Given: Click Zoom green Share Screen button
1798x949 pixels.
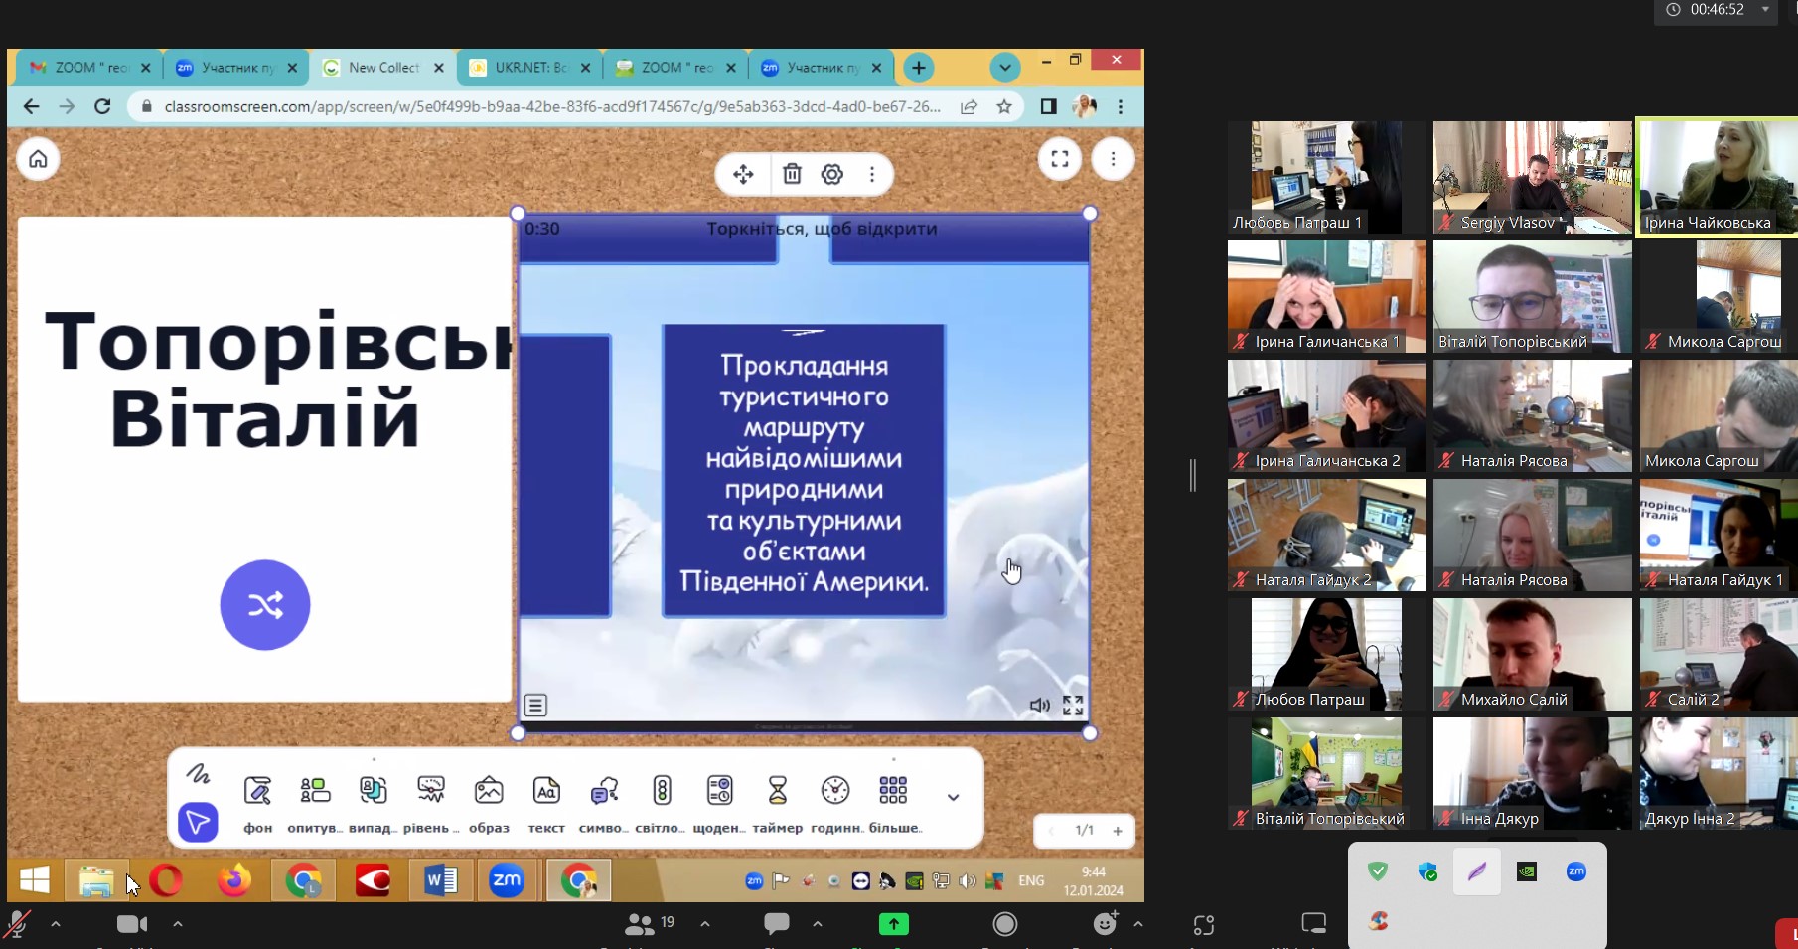Looking at the screenshot, I should click(894, 924).
